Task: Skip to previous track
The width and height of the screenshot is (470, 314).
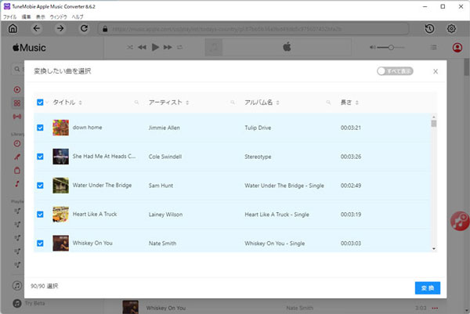Action: tap(142, 47)
